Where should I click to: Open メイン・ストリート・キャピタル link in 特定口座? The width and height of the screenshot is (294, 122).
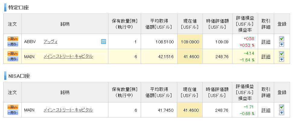68,56
